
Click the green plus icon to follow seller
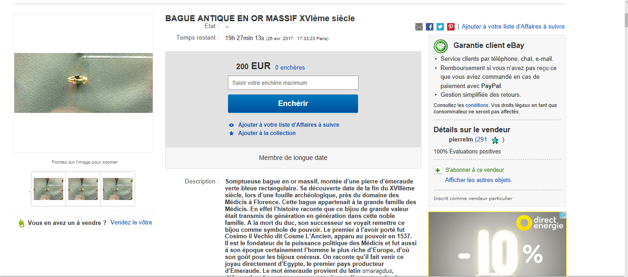point(438,170)
